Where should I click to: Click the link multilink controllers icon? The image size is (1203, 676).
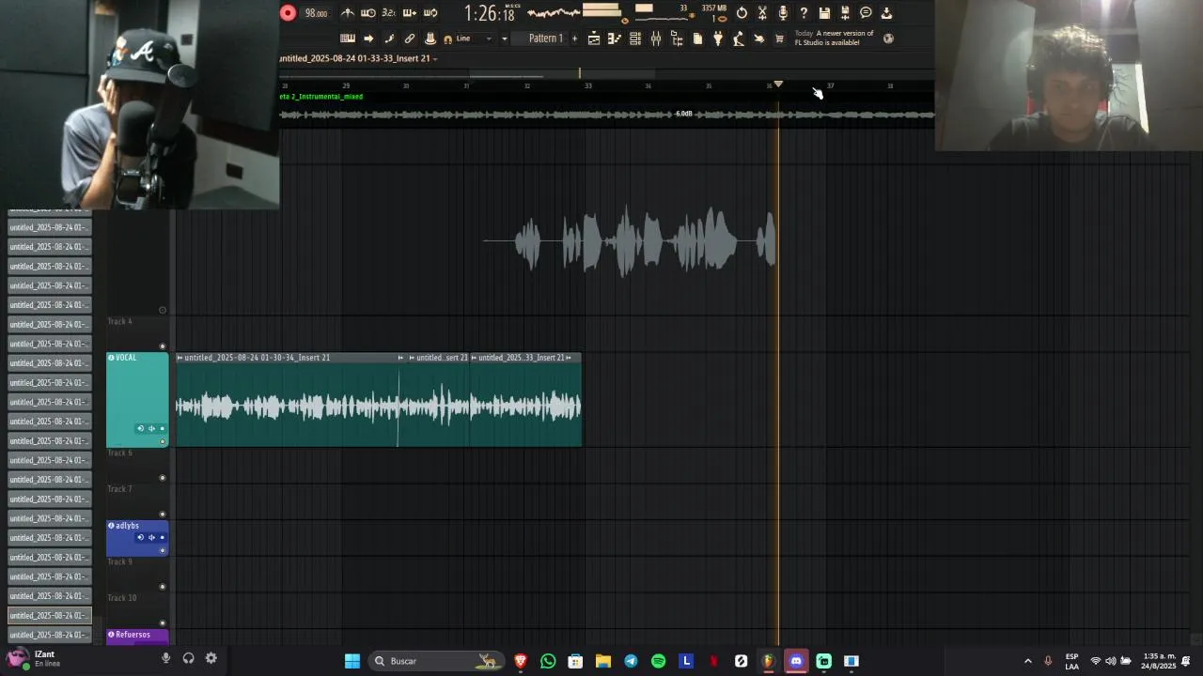click(410, 38)
